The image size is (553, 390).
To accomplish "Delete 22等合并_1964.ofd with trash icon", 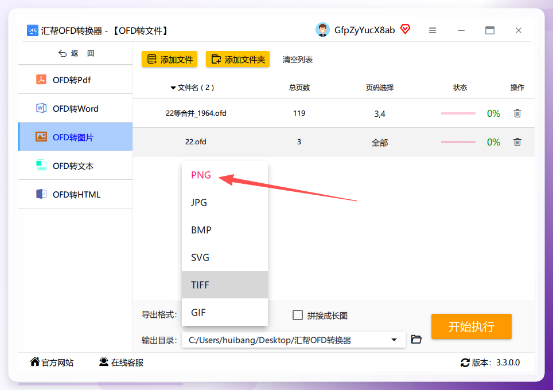I will [517, 113].
